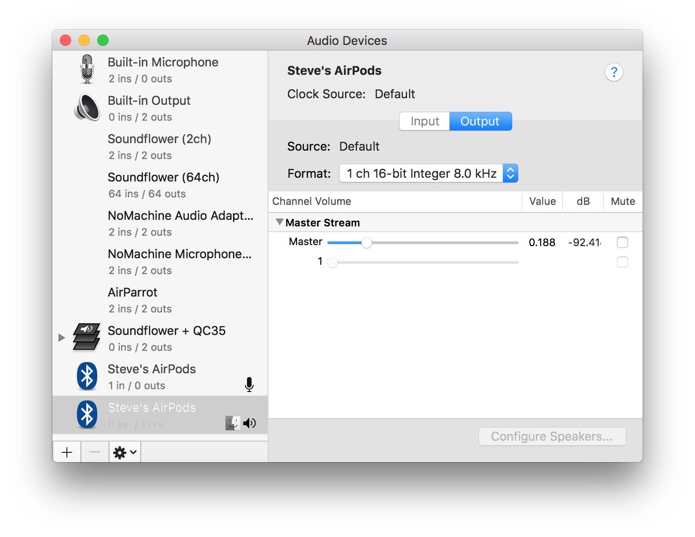This screenshot has width=695, height=537.
Task: Click the speaker default-output indicator icon
Action: [x=249, y=423]
